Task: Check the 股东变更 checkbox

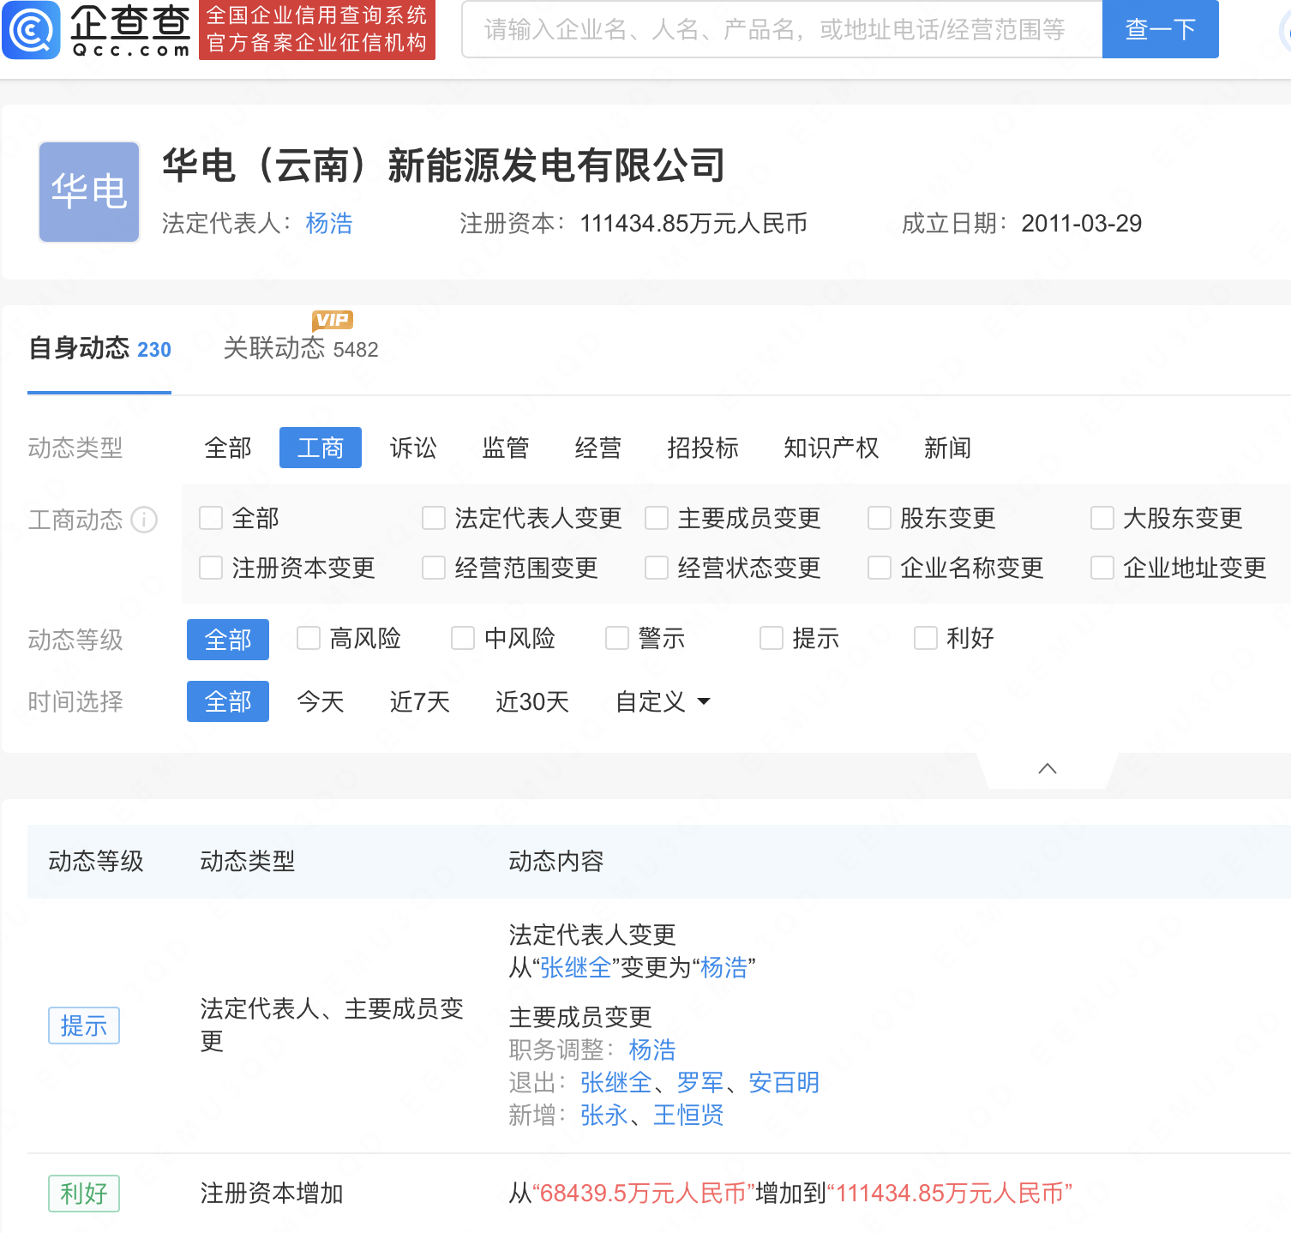Action: click(x=880, y=518)
